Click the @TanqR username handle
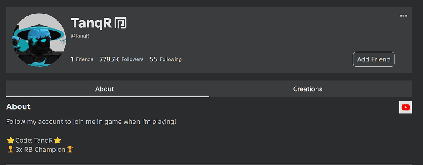Image resolution: width=423 pixels, height=165 pixels. coord(80,36)
